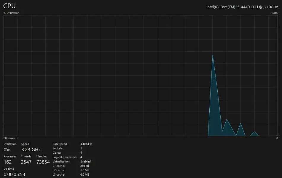Screen dimensions: 282x178
Task: Click the 0% utilization value
Action: click(x=7, y=150)
